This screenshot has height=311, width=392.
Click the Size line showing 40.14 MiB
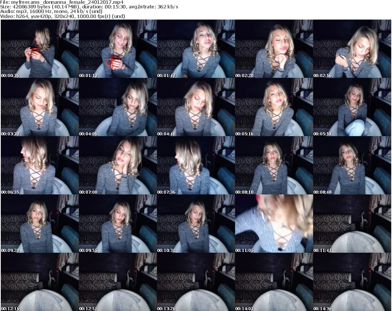pos(89,7)
